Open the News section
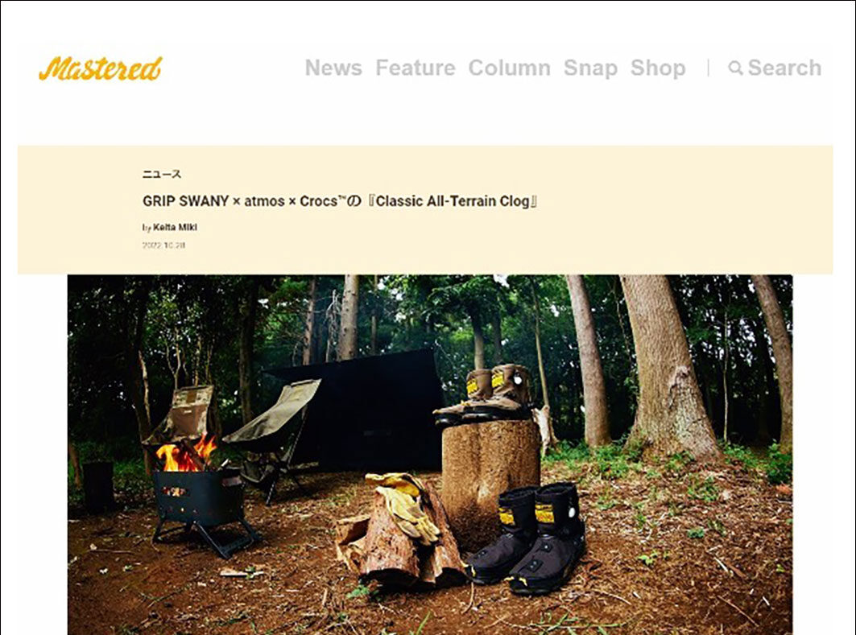856x635 pixels. point(333,68)
